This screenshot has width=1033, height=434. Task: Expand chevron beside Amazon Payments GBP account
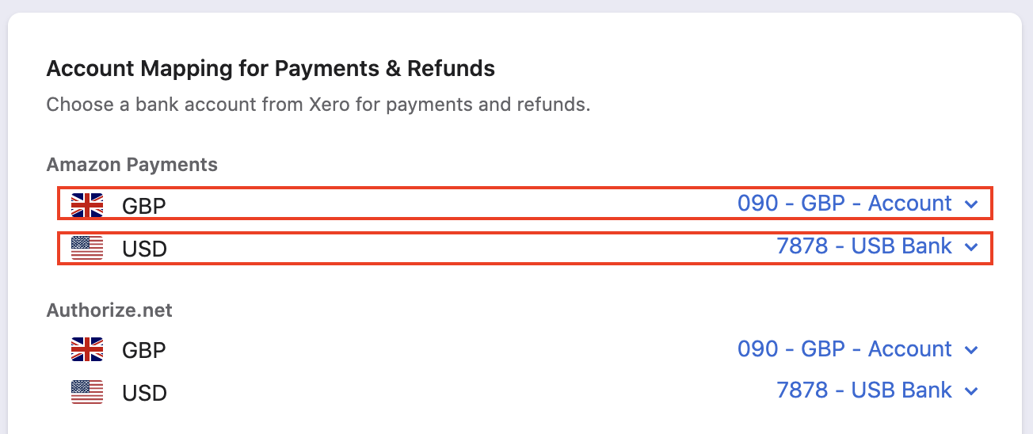coord(972,205)
